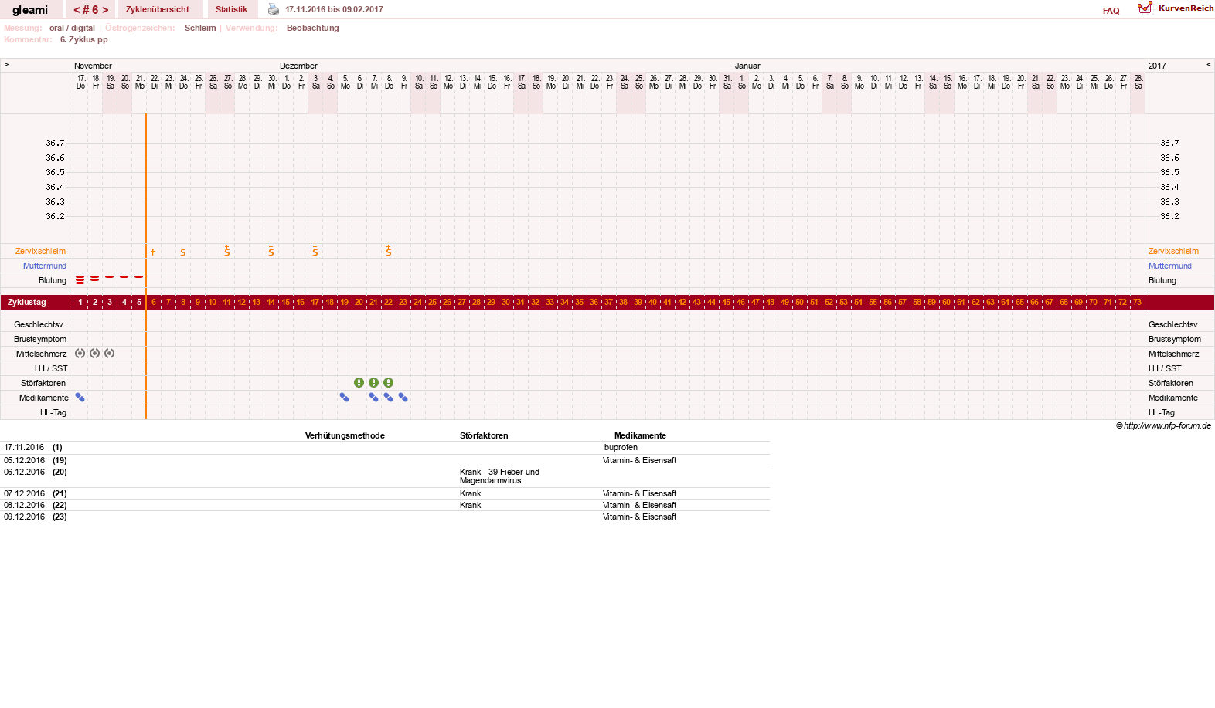Click light bleeding dash on cycle day 5
The width and height of the screenshot is (1215, 708).
tap(139, 276)
